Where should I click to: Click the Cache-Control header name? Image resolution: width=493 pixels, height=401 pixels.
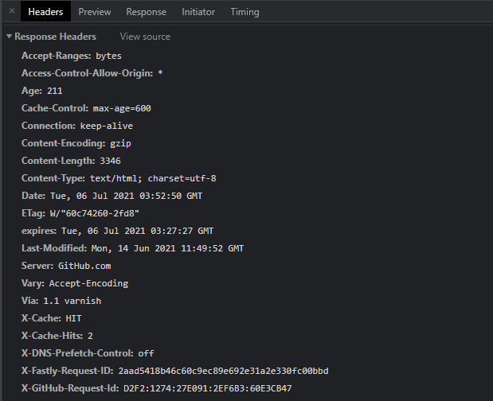coord(55,108)
